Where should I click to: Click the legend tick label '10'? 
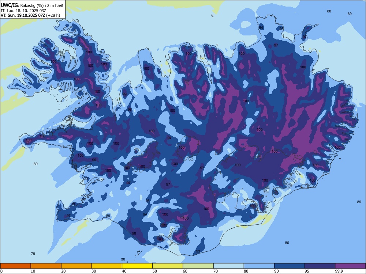[x=33, y=271]
